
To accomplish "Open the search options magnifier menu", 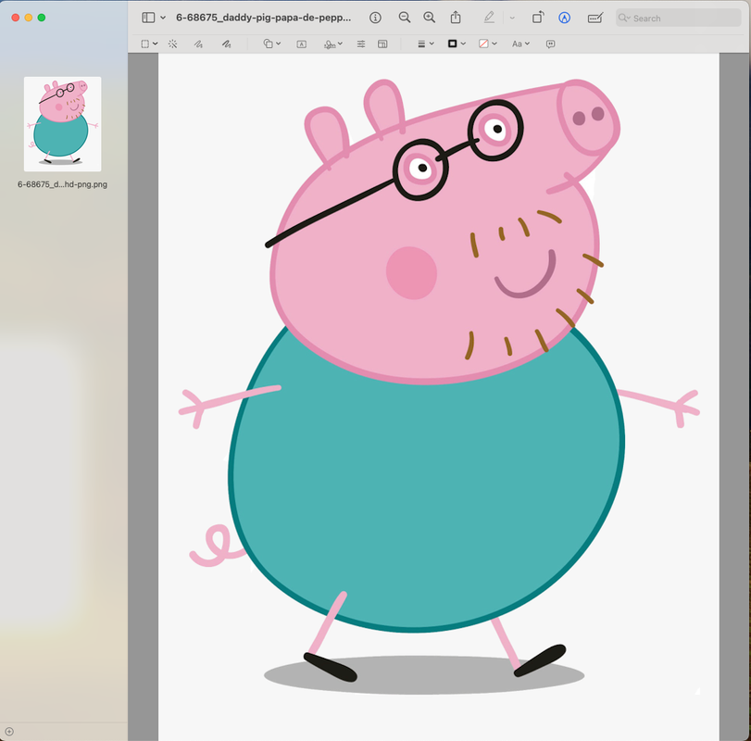I will (624, 18).
